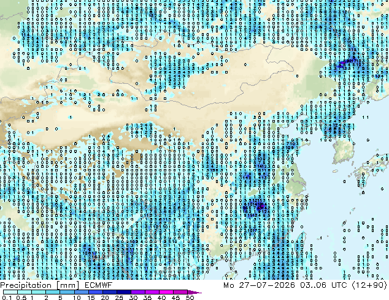Click the '25' legend value label
Image resolution: width=389 pixels, height=300 pixels.
point(119,298)
